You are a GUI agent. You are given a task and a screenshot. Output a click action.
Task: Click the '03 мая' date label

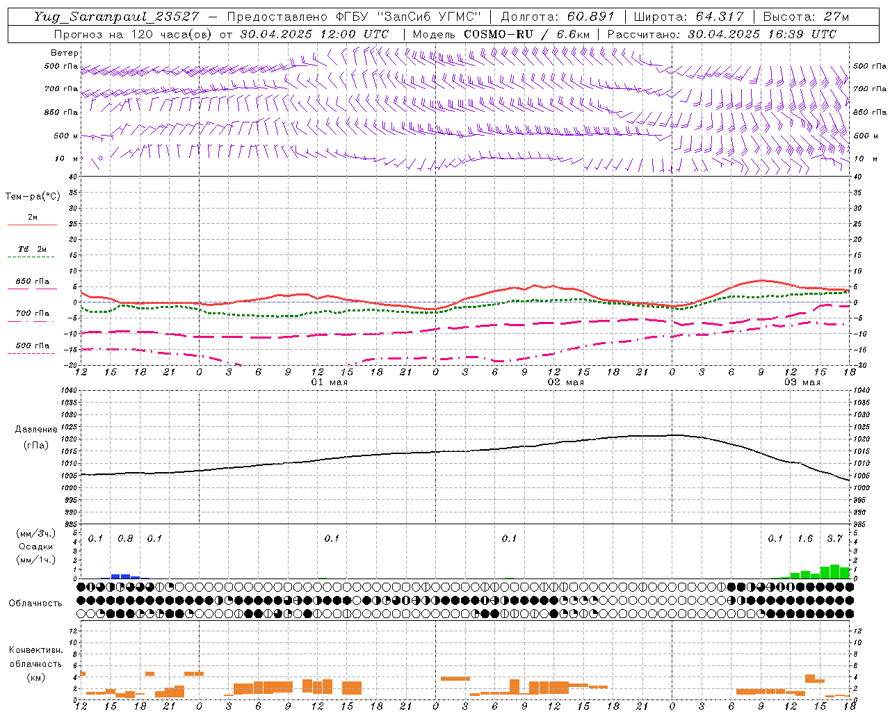pyautogui.click(x=802, y=382)
